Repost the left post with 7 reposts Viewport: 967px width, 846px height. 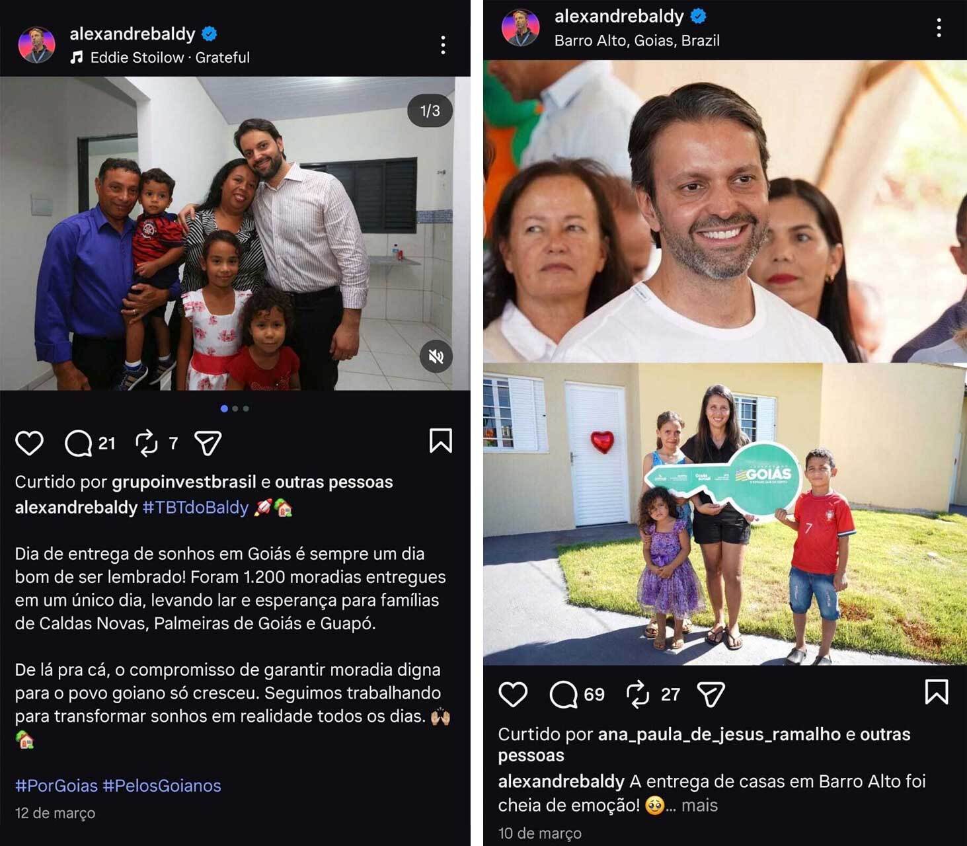tap(147, 443)
